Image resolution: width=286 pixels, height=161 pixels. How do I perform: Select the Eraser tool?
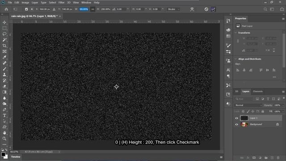coord(4,86)
